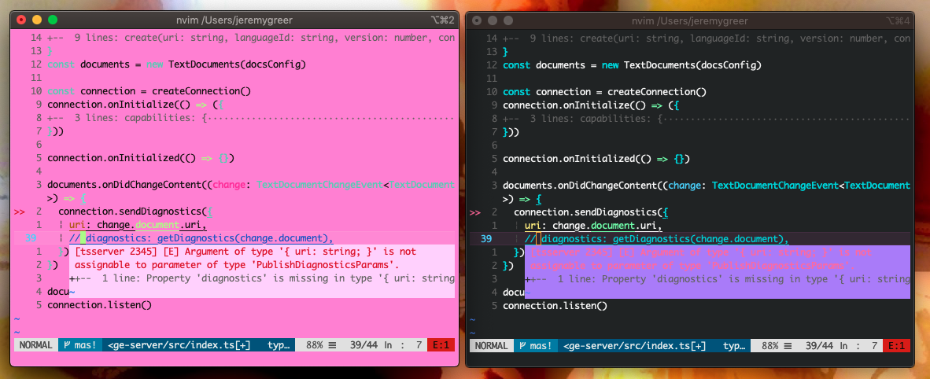The image size is (930, 379).
Task: Click commented 'diagnostics: getDiagnostics' line in pink window
Action: (201, 238)
